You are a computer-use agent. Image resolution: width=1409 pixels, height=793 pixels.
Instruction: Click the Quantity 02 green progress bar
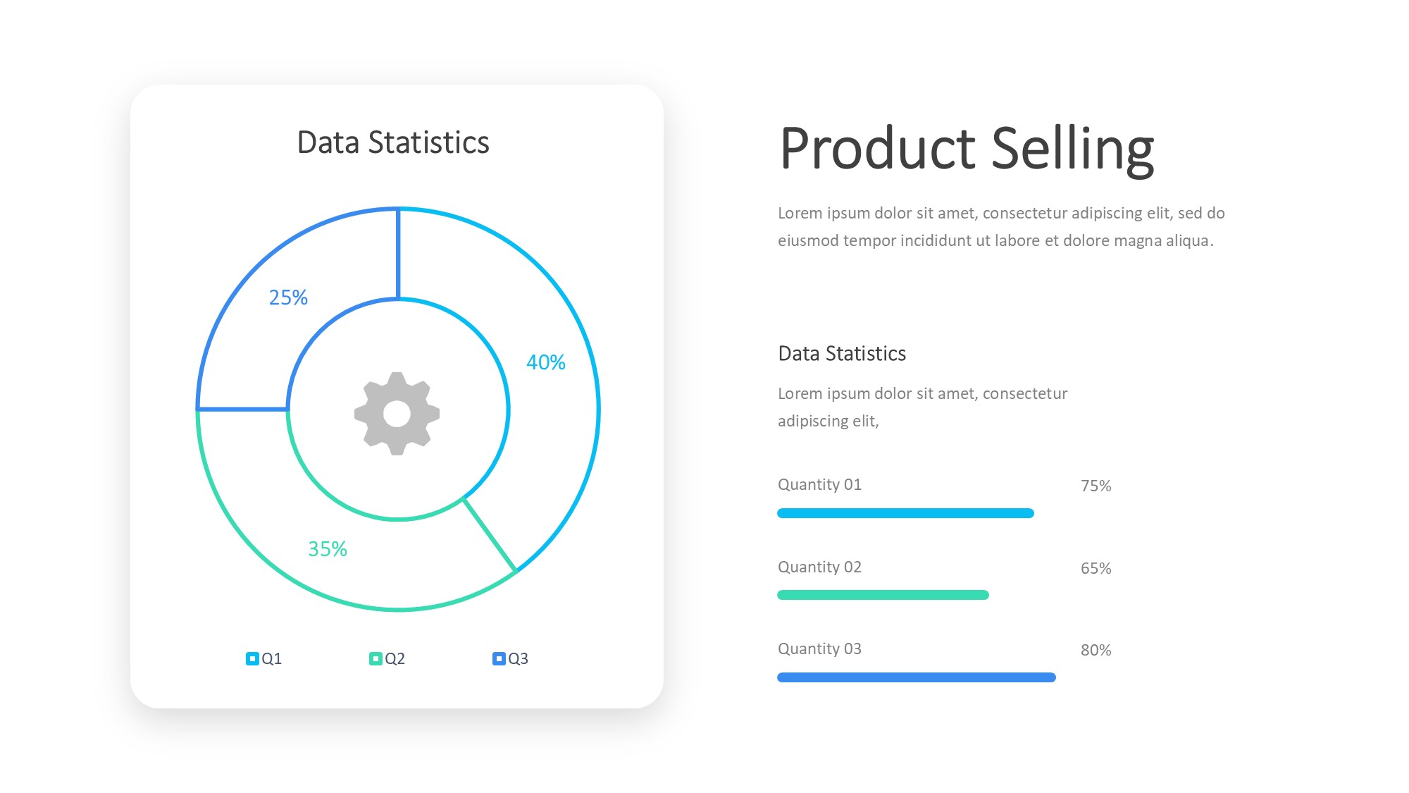coord(883,595)
